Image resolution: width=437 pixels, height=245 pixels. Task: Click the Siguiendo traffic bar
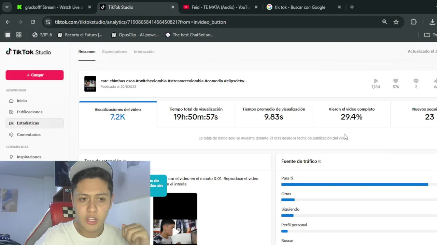tap(359, 215)
